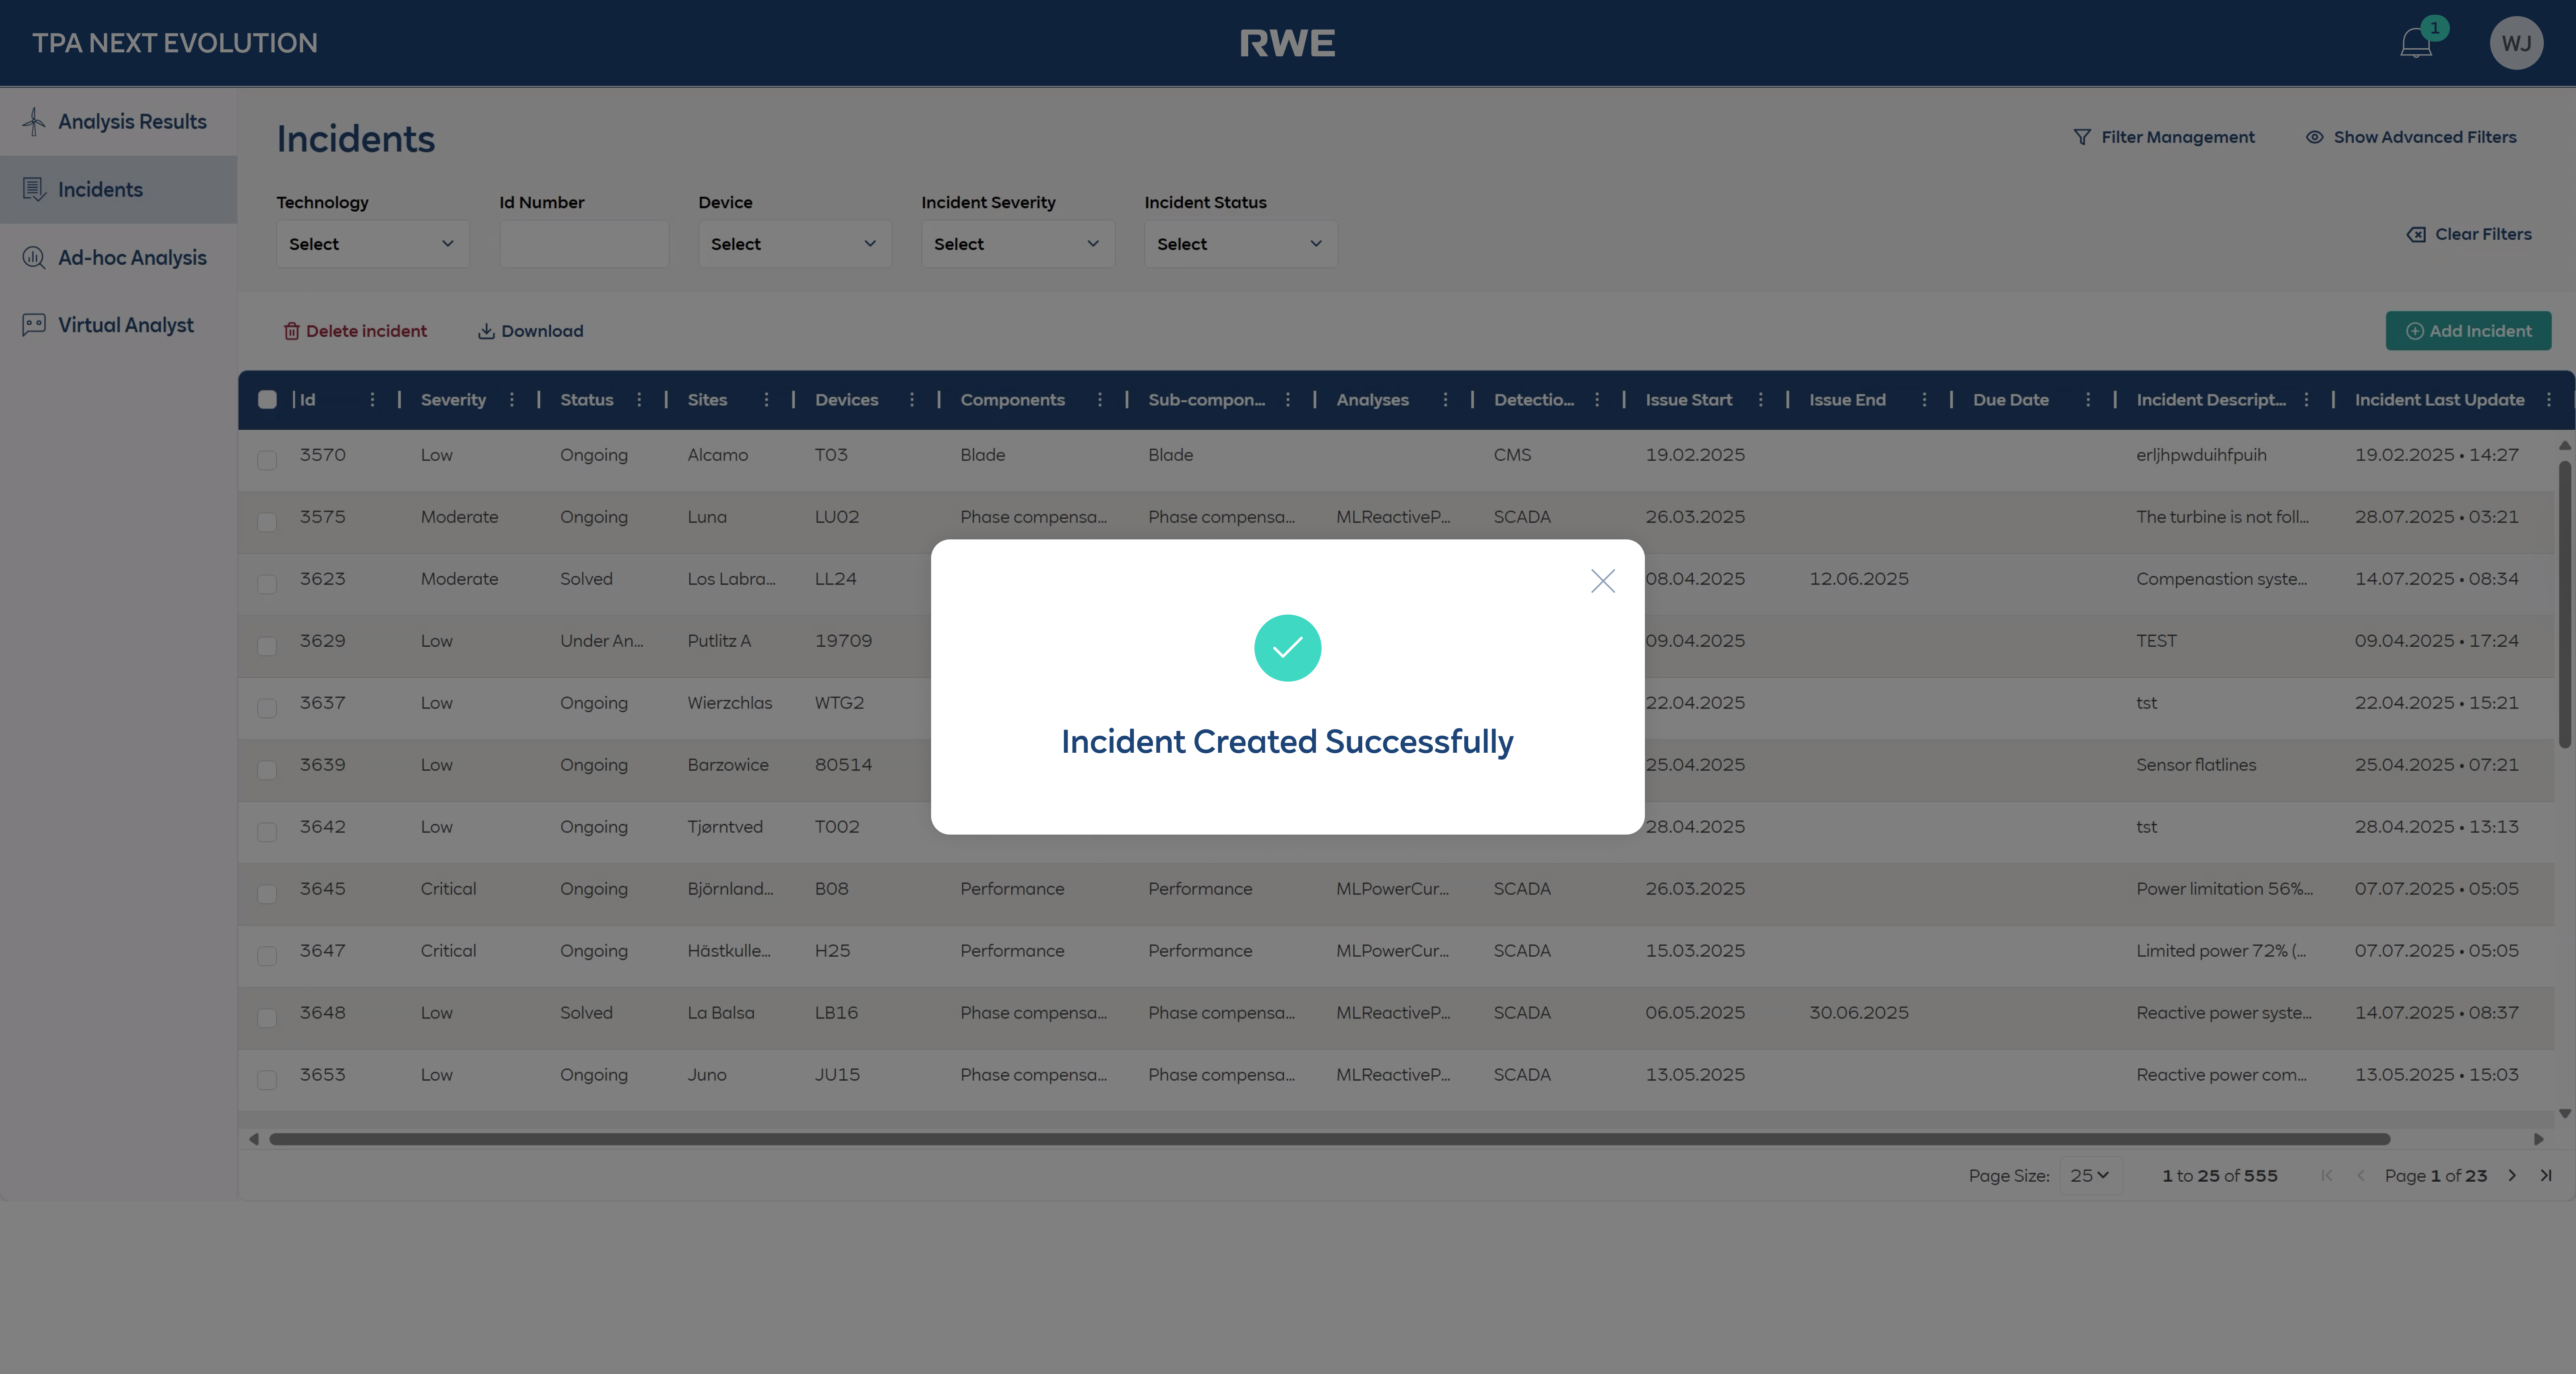Open Incidents in the sidebar
The width and height of the screenshot is (2576, 1374).
[118, 189]
